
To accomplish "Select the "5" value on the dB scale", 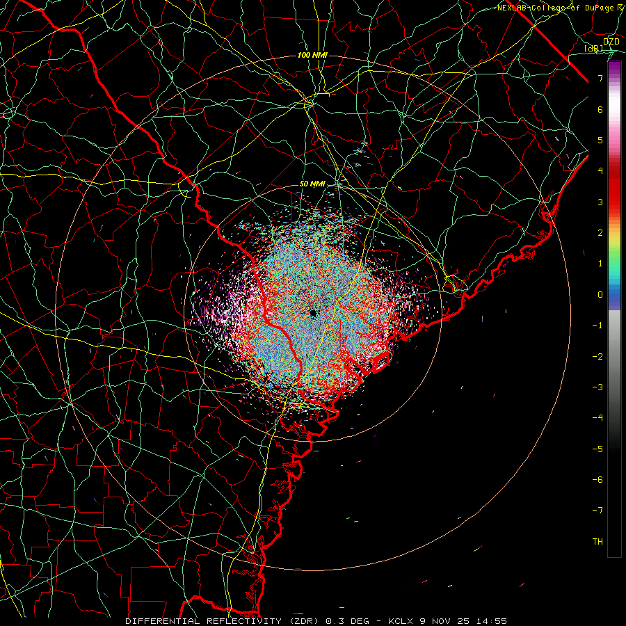I will pos(600,140).
